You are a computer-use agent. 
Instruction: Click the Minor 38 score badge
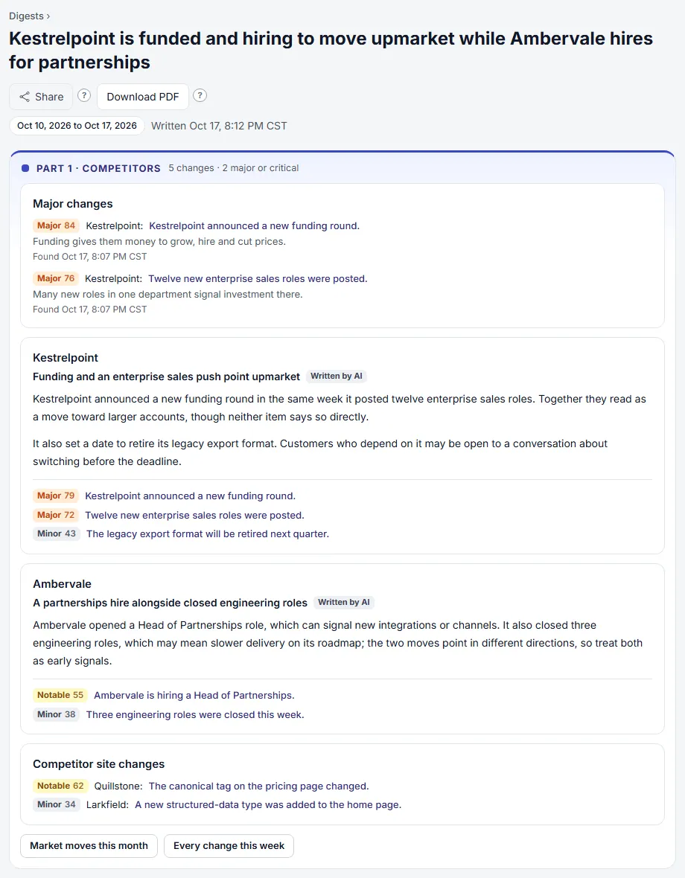tap(56, 714)
